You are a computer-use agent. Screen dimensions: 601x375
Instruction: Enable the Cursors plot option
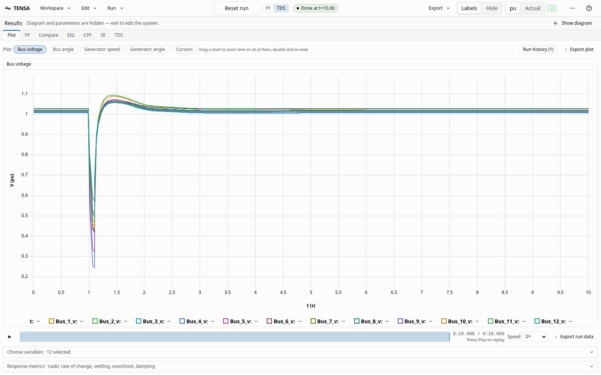184,49
